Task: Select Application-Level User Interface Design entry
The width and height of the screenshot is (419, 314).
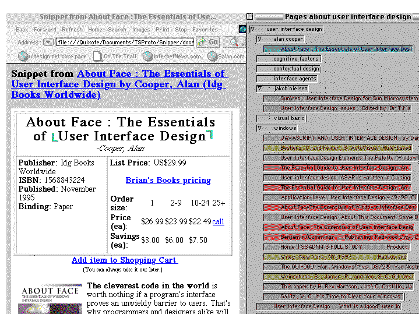Action: click(x=340, y=197)
